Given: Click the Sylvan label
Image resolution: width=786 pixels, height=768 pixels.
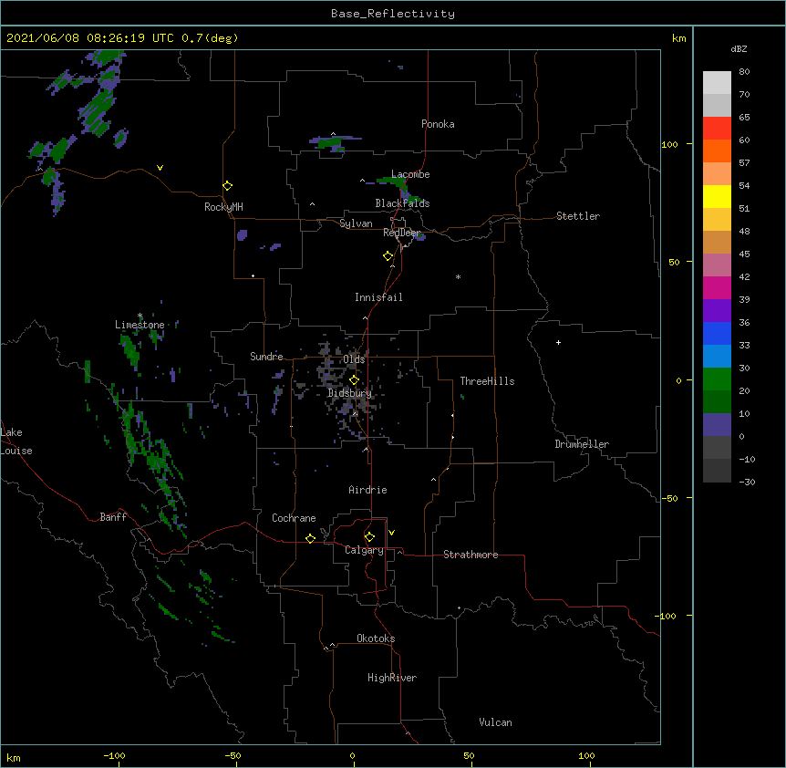Looking at the screenshot, I should point(356,223).
